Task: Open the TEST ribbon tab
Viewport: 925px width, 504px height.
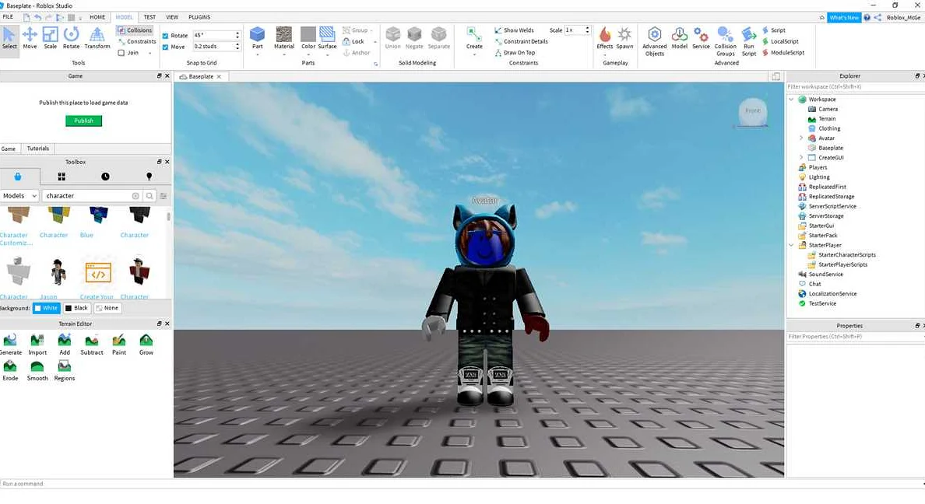Action: click(149, 17)
